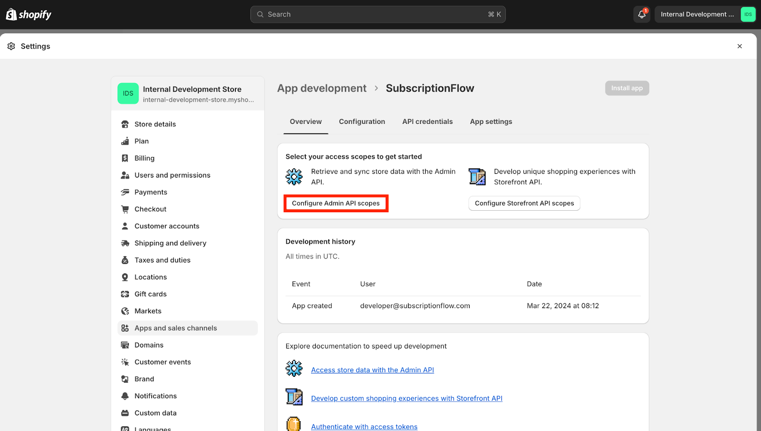Screen dimensions: 761x431
Task: Open the Configuration tab
Action: pyautogui.click(x=362, y=122)
